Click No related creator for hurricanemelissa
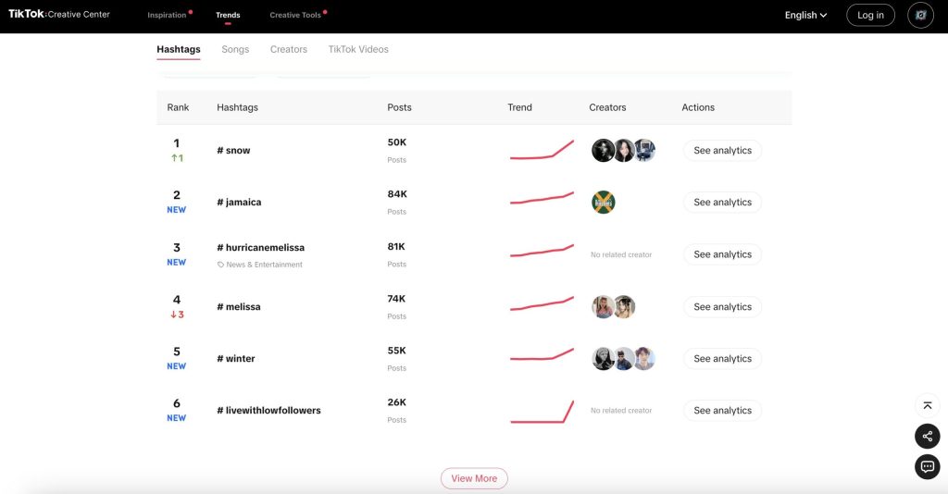The height and width of the screenshot is (494, 948). pos(621,254)
